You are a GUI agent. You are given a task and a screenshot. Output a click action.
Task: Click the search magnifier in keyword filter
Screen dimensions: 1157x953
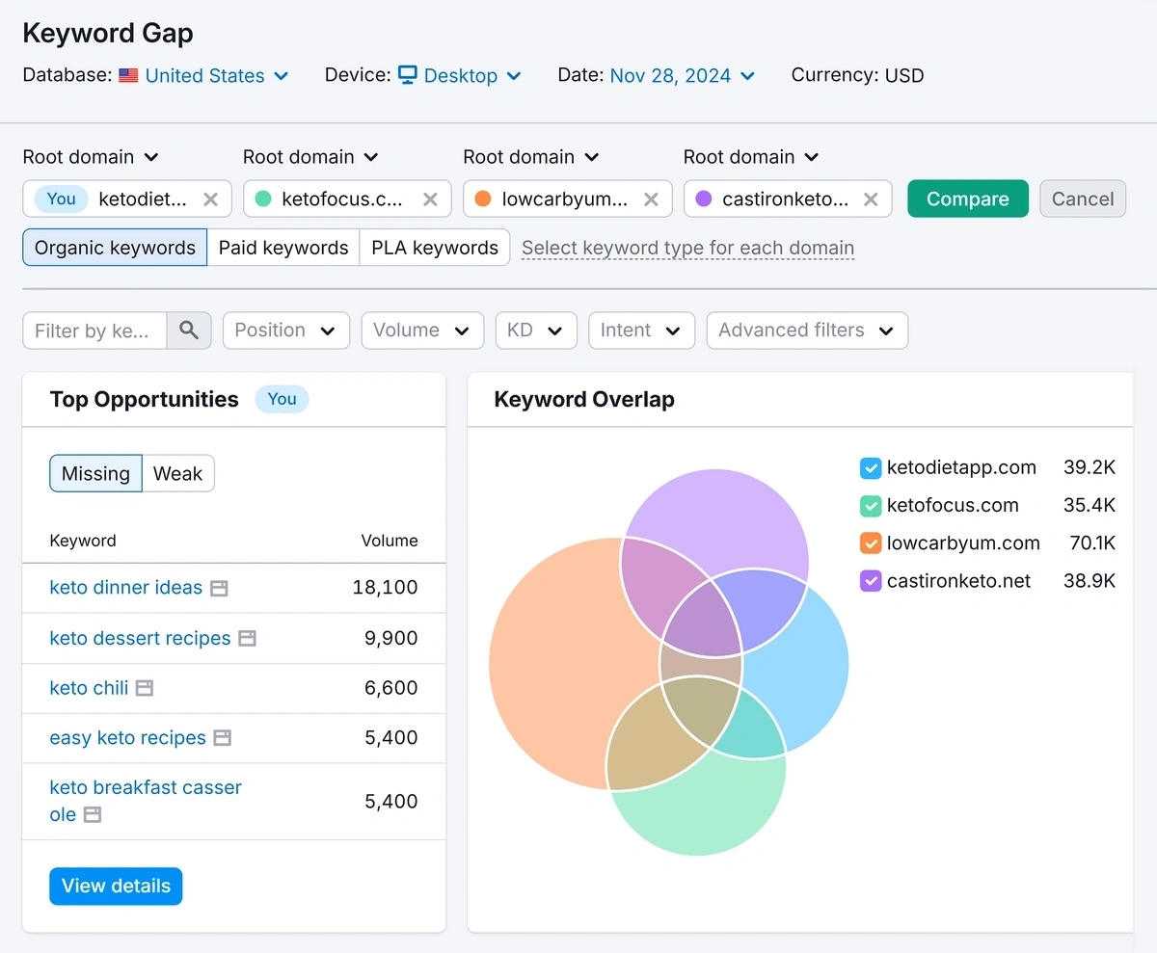point(189,331)
